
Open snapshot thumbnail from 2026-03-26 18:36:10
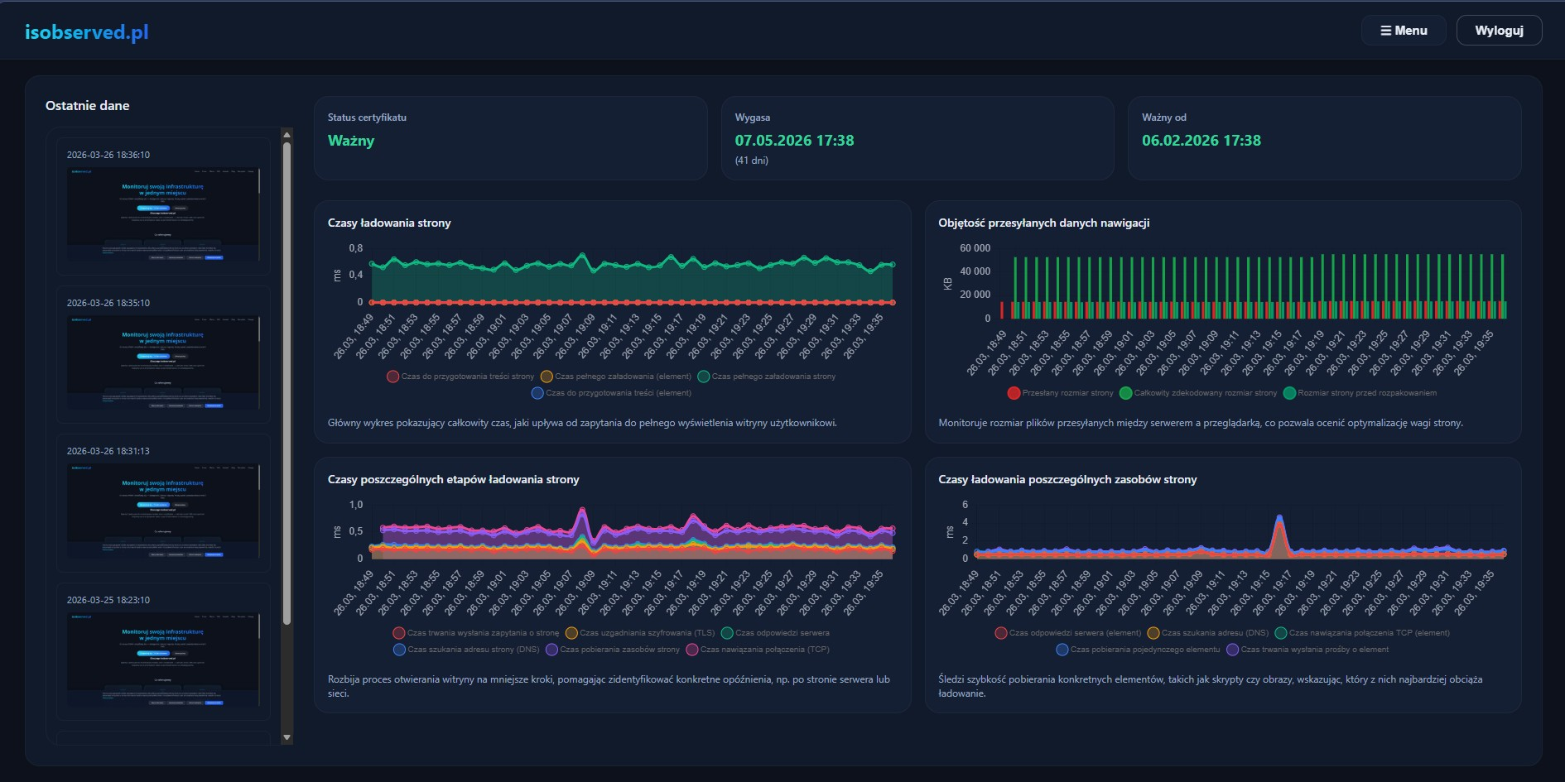(163, 215)
